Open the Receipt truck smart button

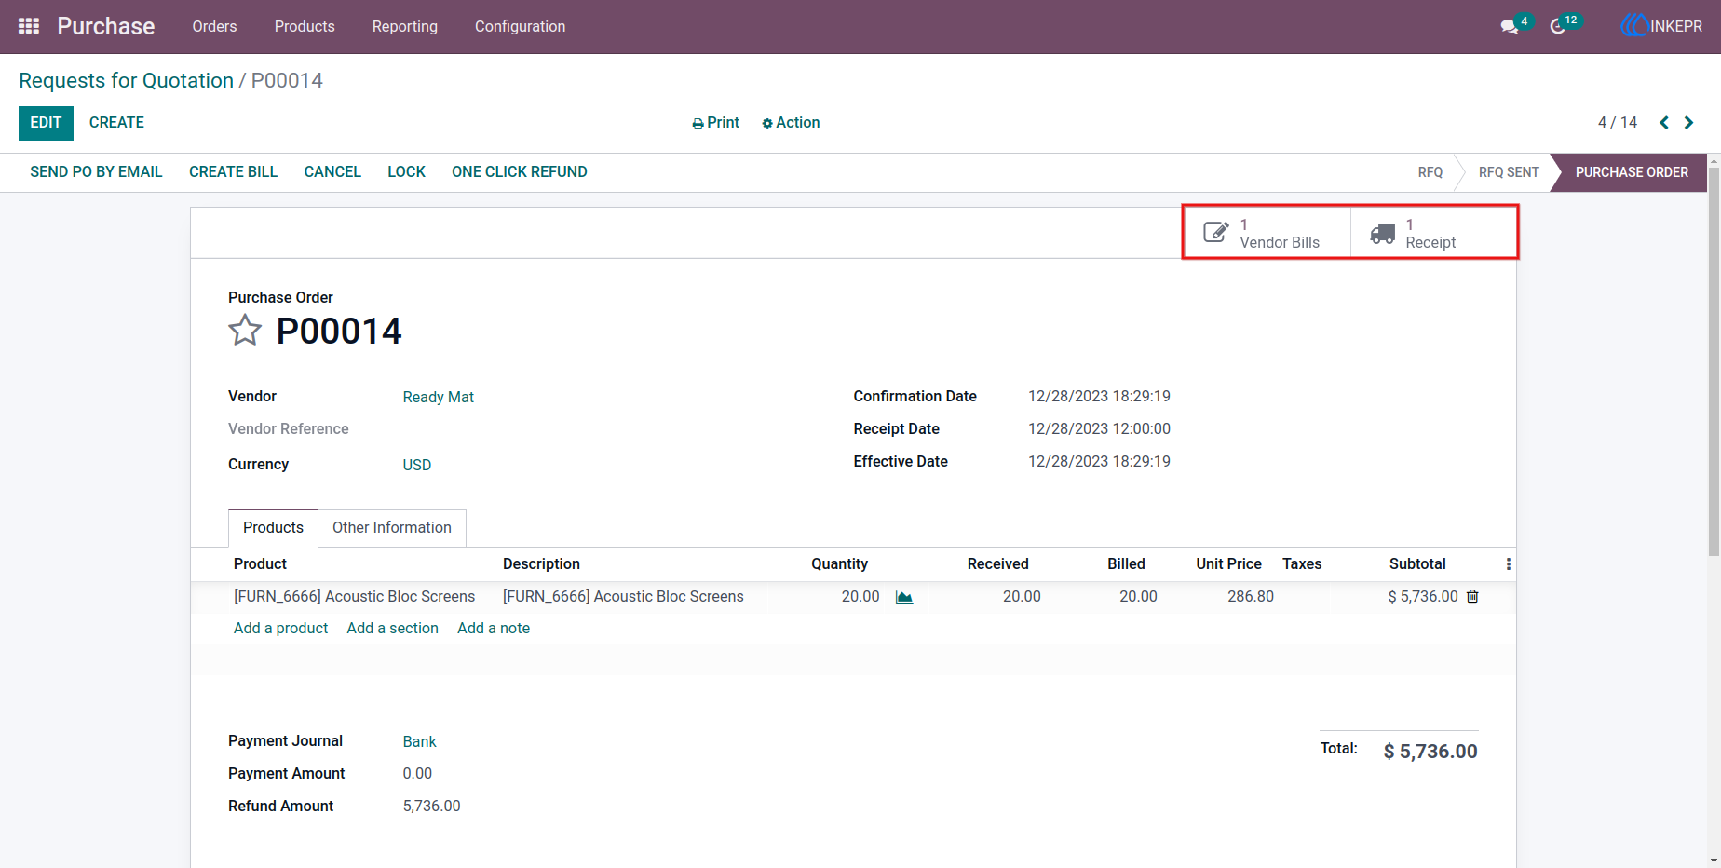click(x=1433, y=233)
